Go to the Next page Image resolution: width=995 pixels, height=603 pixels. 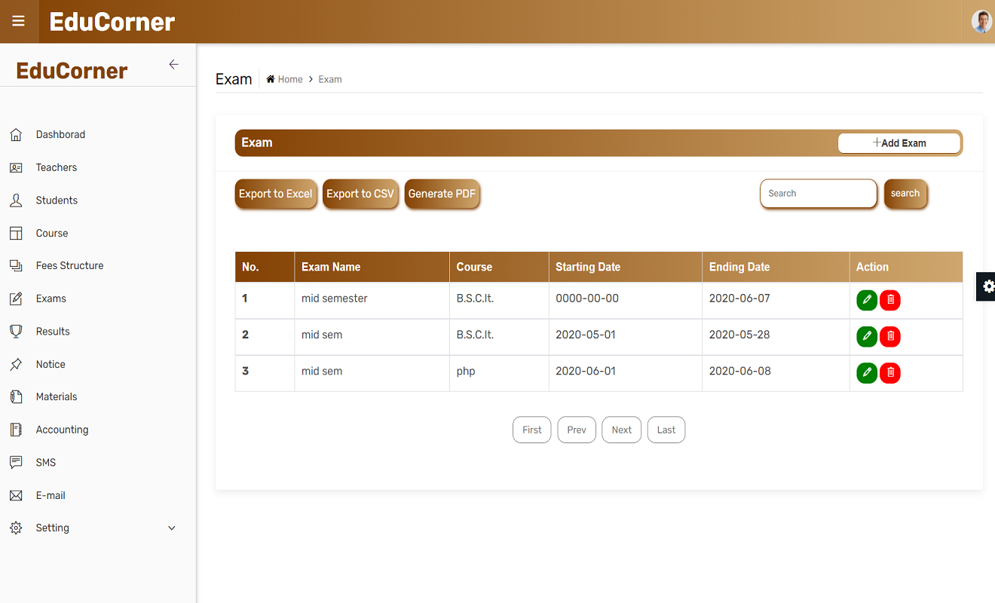point(621,430)
